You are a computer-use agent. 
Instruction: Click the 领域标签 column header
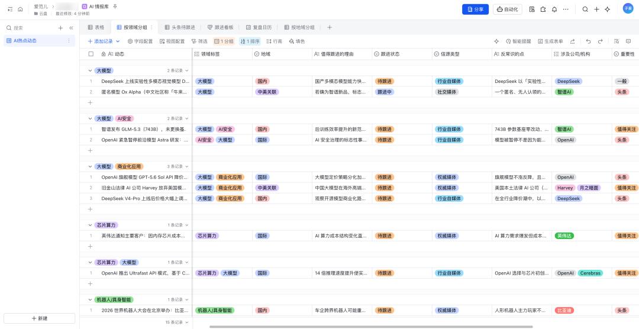[x=222, y=54]
